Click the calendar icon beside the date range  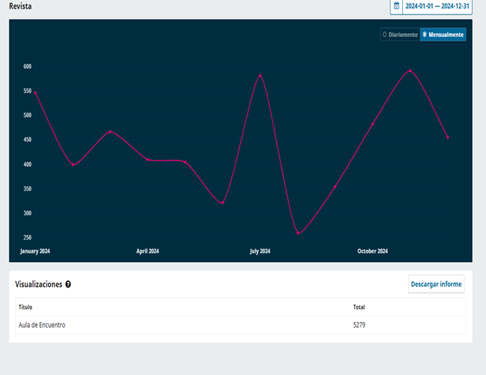pyautogui.click(x=396, y=6)
